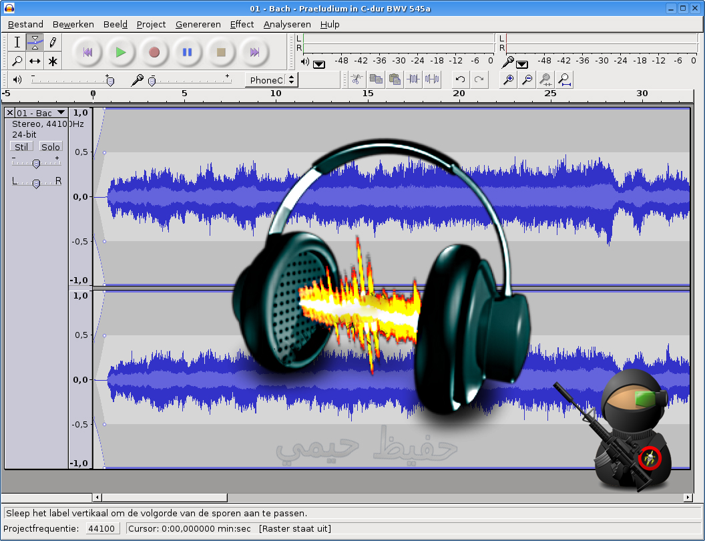The width and height of the screenshot is (705, 541).
Task: Click '[Raster staat uit]' status text
Action: coord(295,528)
